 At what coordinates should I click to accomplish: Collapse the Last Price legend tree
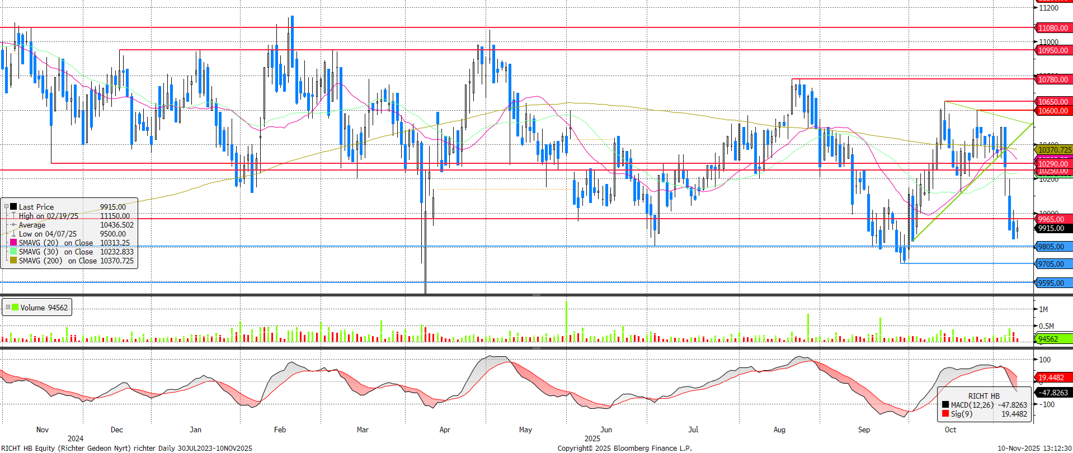tap(6, 206)
